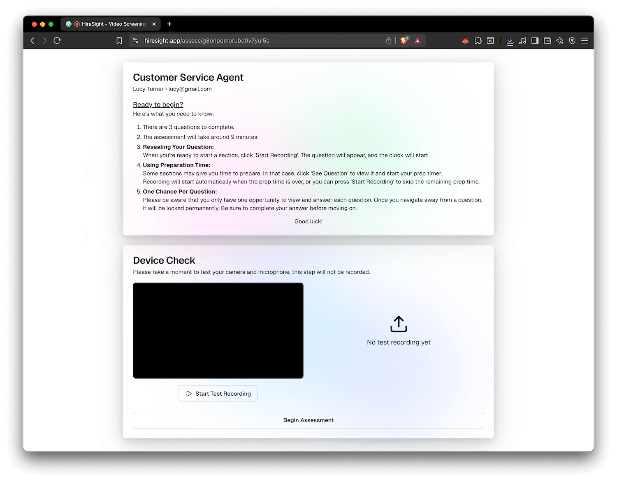Click the Brave Shields lion icon
This screenshot has width=617, height=482.
(x=404, y=40)
